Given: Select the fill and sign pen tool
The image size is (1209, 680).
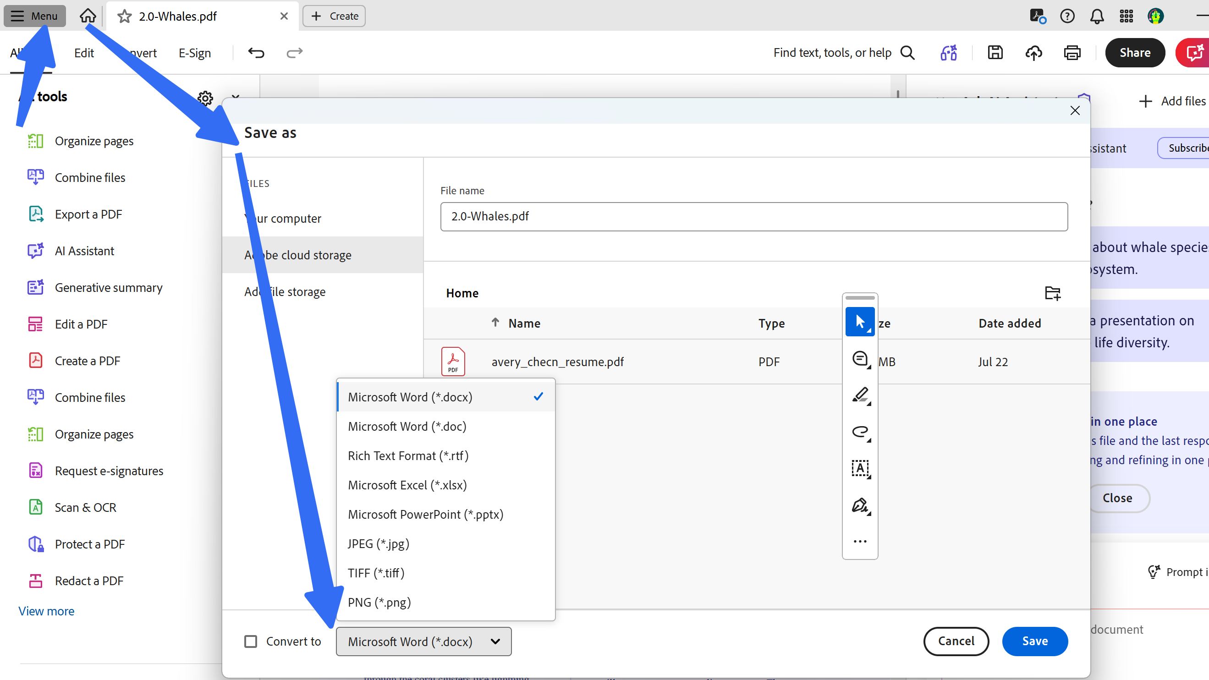Looking at the screenshot, I should pyautogui.click(x=860, y=505).
